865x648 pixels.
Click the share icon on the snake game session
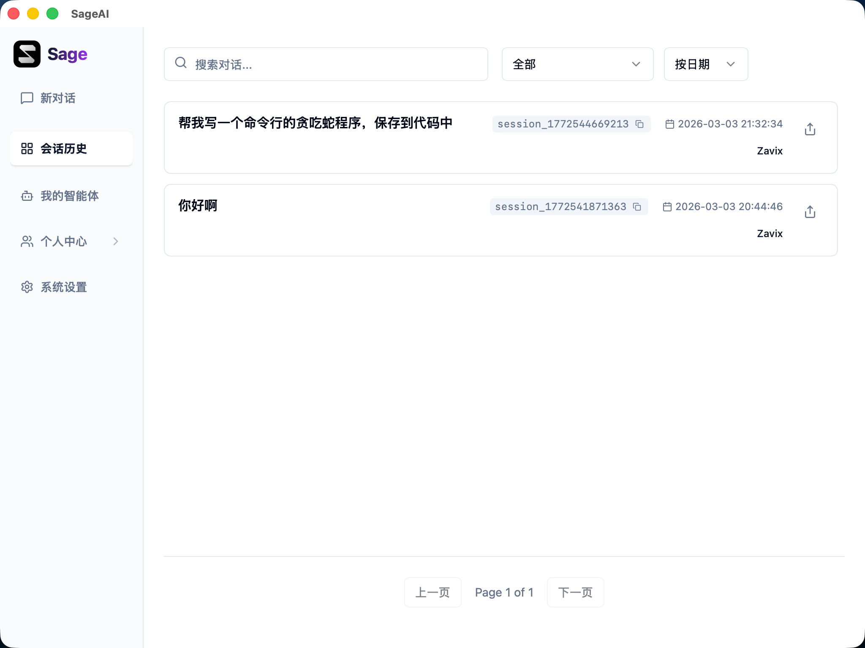click(x=810, y=129)
